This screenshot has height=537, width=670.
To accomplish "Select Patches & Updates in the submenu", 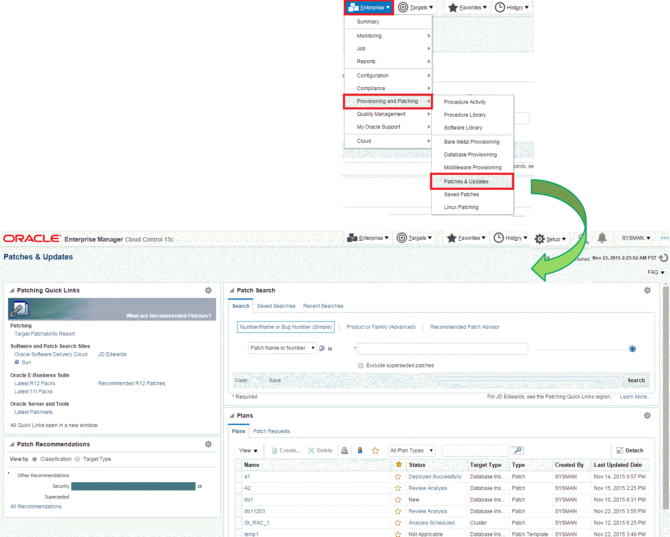I will pos(472,182).
